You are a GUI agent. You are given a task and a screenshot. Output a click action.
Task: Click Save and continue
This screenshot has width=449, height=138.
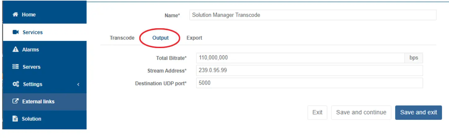pyautogui.click(x=361, y=112)
